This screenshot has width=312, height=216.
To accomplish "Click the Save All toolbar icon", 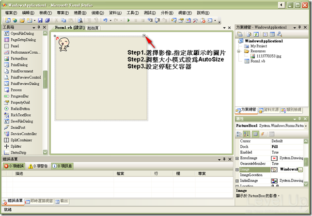I will 47,20.
